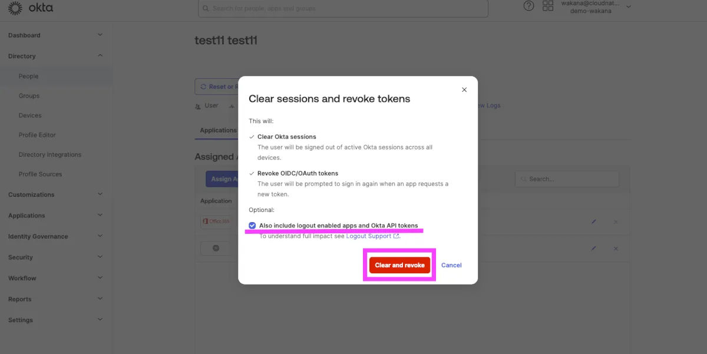707x354 pixels.
Task: Remove Office 365 assignment with X icon
Action: click(616, 221)
